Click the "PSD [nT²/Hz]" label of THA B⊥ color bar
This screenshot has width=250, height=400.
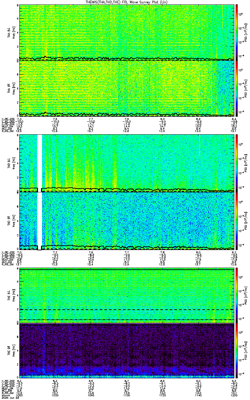click(246, 32)
